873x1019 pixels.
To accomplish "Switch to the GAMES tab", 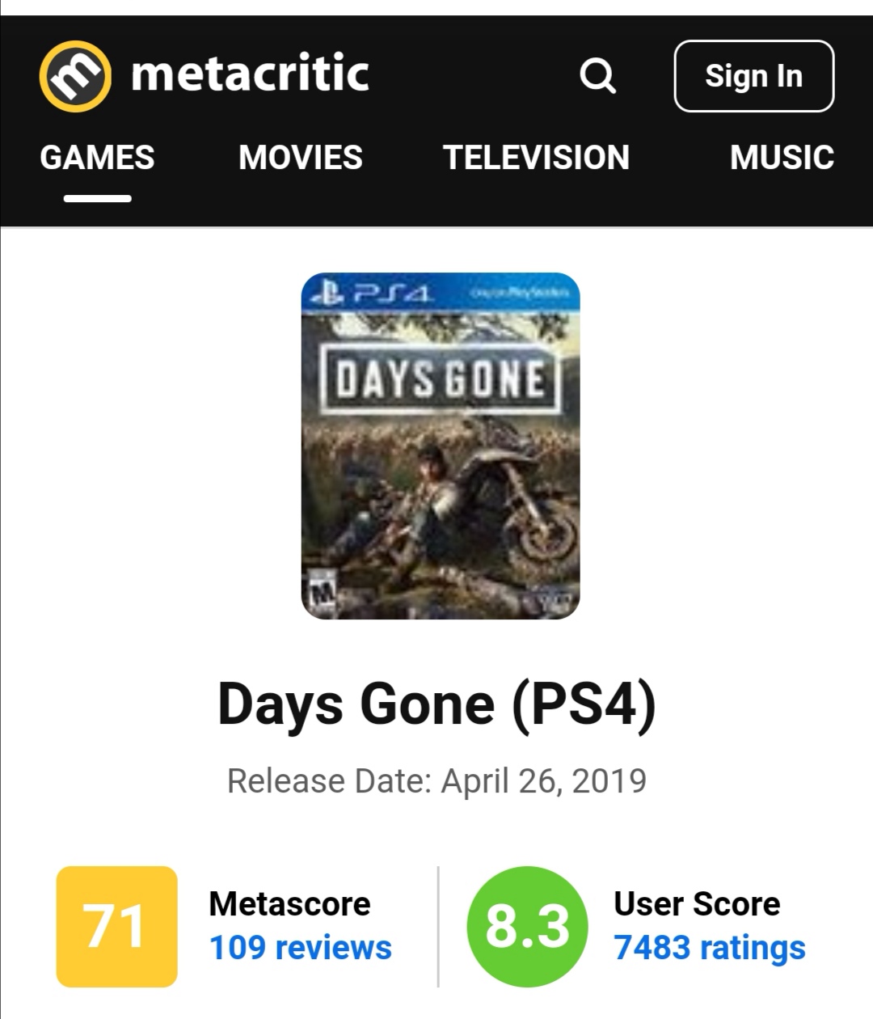I will (x=97, y=158).
